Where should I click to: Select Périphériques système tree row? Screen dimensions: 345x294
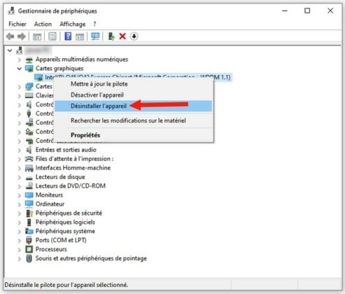(65, 231)
